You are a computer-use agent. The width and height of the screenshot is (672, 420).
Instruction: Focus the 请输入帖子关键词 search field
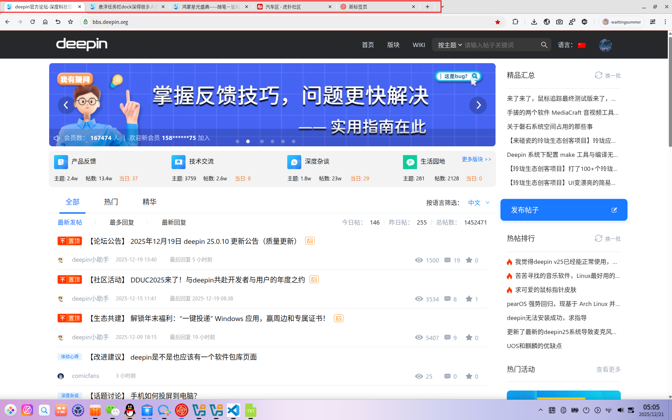pos(500,45)
